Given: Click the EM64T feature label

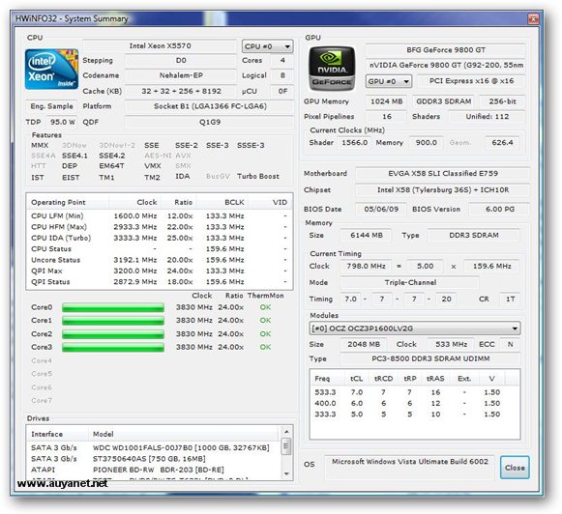Looking at the screenshot, I should [x=111, y=166].
